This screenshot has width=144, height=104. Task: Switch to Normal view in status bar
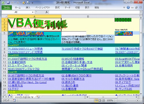[x=96, y=101]
